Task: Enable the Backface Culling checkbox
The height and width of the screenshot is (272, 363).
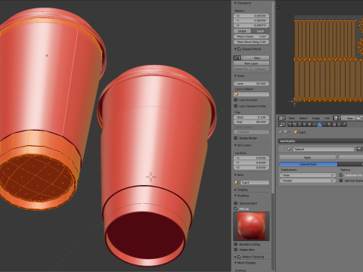Action: [x=236, y=244]
